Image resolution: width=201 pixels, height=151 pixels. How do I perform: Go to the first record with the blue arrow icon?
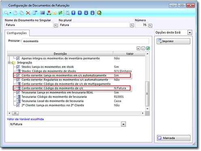73,13
